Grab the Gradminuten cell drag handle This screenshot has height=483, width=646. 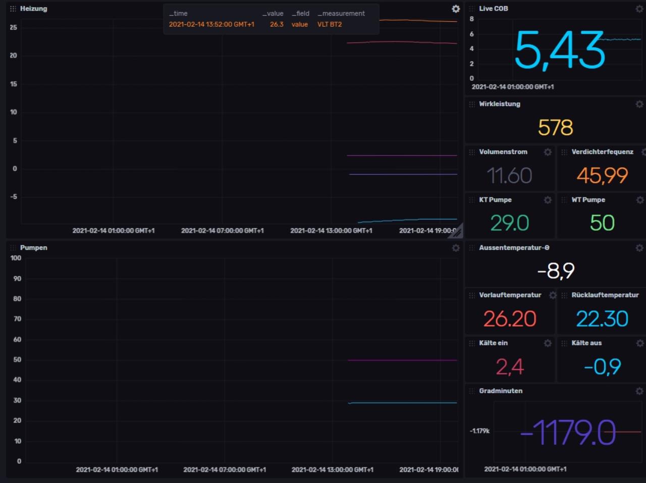pyautogui.click(x=472, y=391)
